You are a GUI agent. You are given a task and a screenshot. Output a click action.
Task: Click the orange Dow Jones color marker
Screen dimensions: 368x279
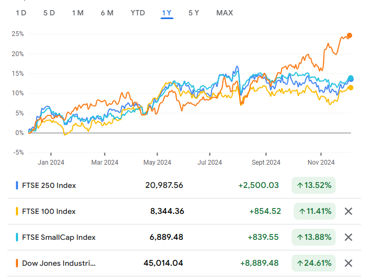click(x=17, y=263)
